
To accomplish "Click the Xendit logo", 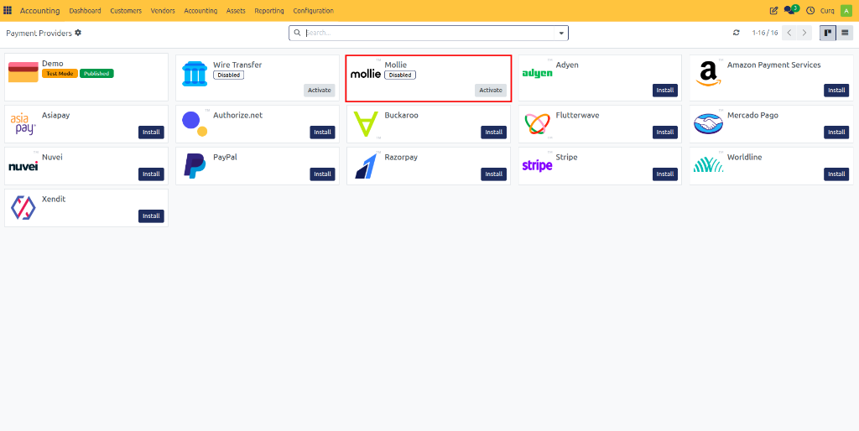I will coord(23,208).
